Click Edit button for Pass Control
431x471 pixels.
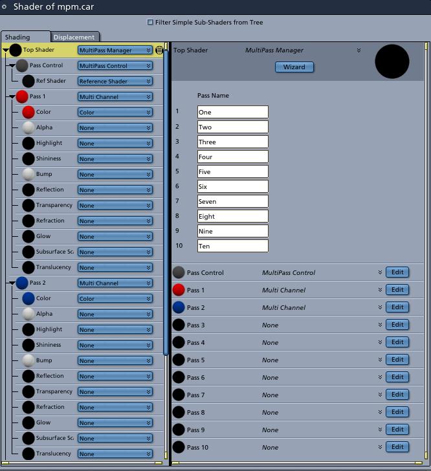coord(397,272)
